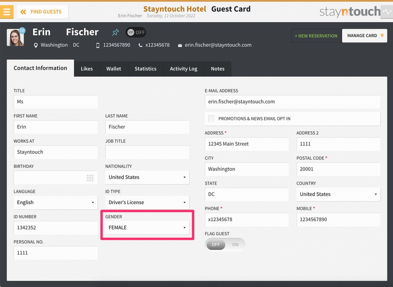The width and height of the screenshot is (393, 287).
Task: Click the last name Fischer in header
Action: pyautogui.click(x=82, y=32)
